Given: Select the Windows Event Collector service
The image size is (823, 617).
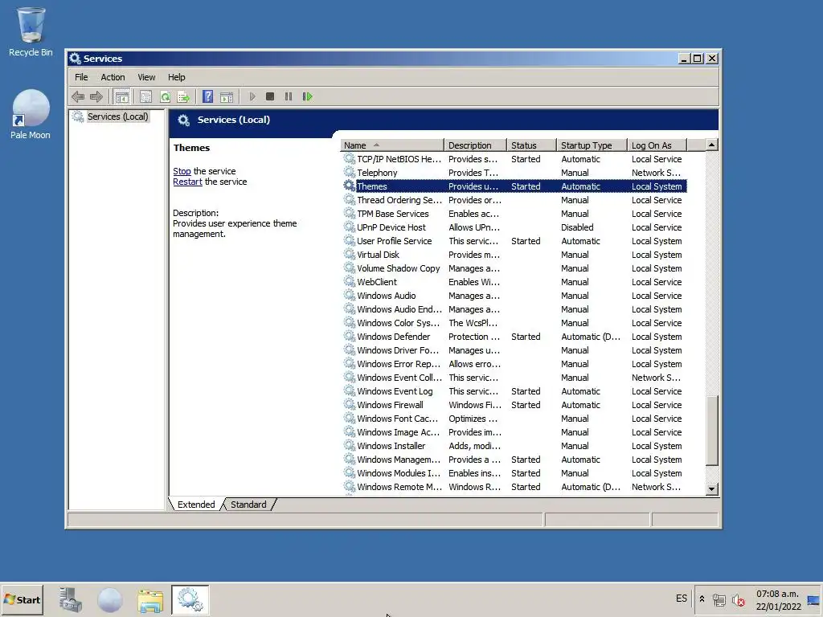Looking at the screenshot, I should [514, 378].
